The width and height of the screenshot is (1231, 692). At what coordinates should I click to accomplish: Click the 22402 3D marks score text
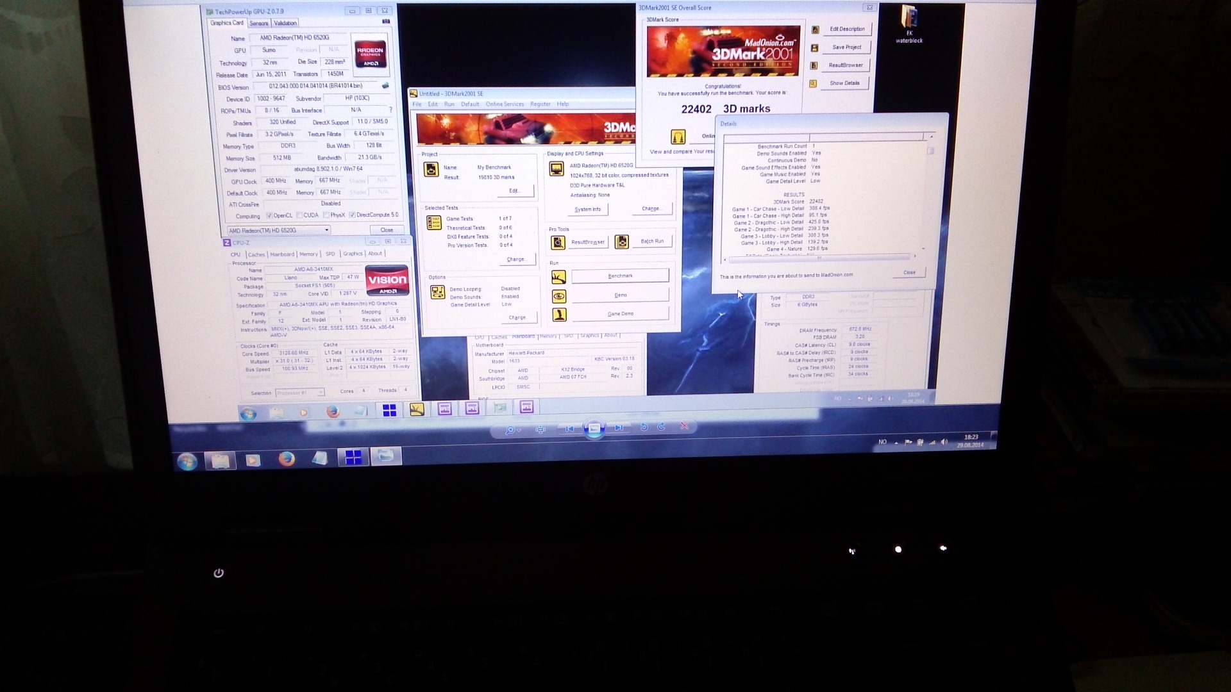[x=725, y=109]
